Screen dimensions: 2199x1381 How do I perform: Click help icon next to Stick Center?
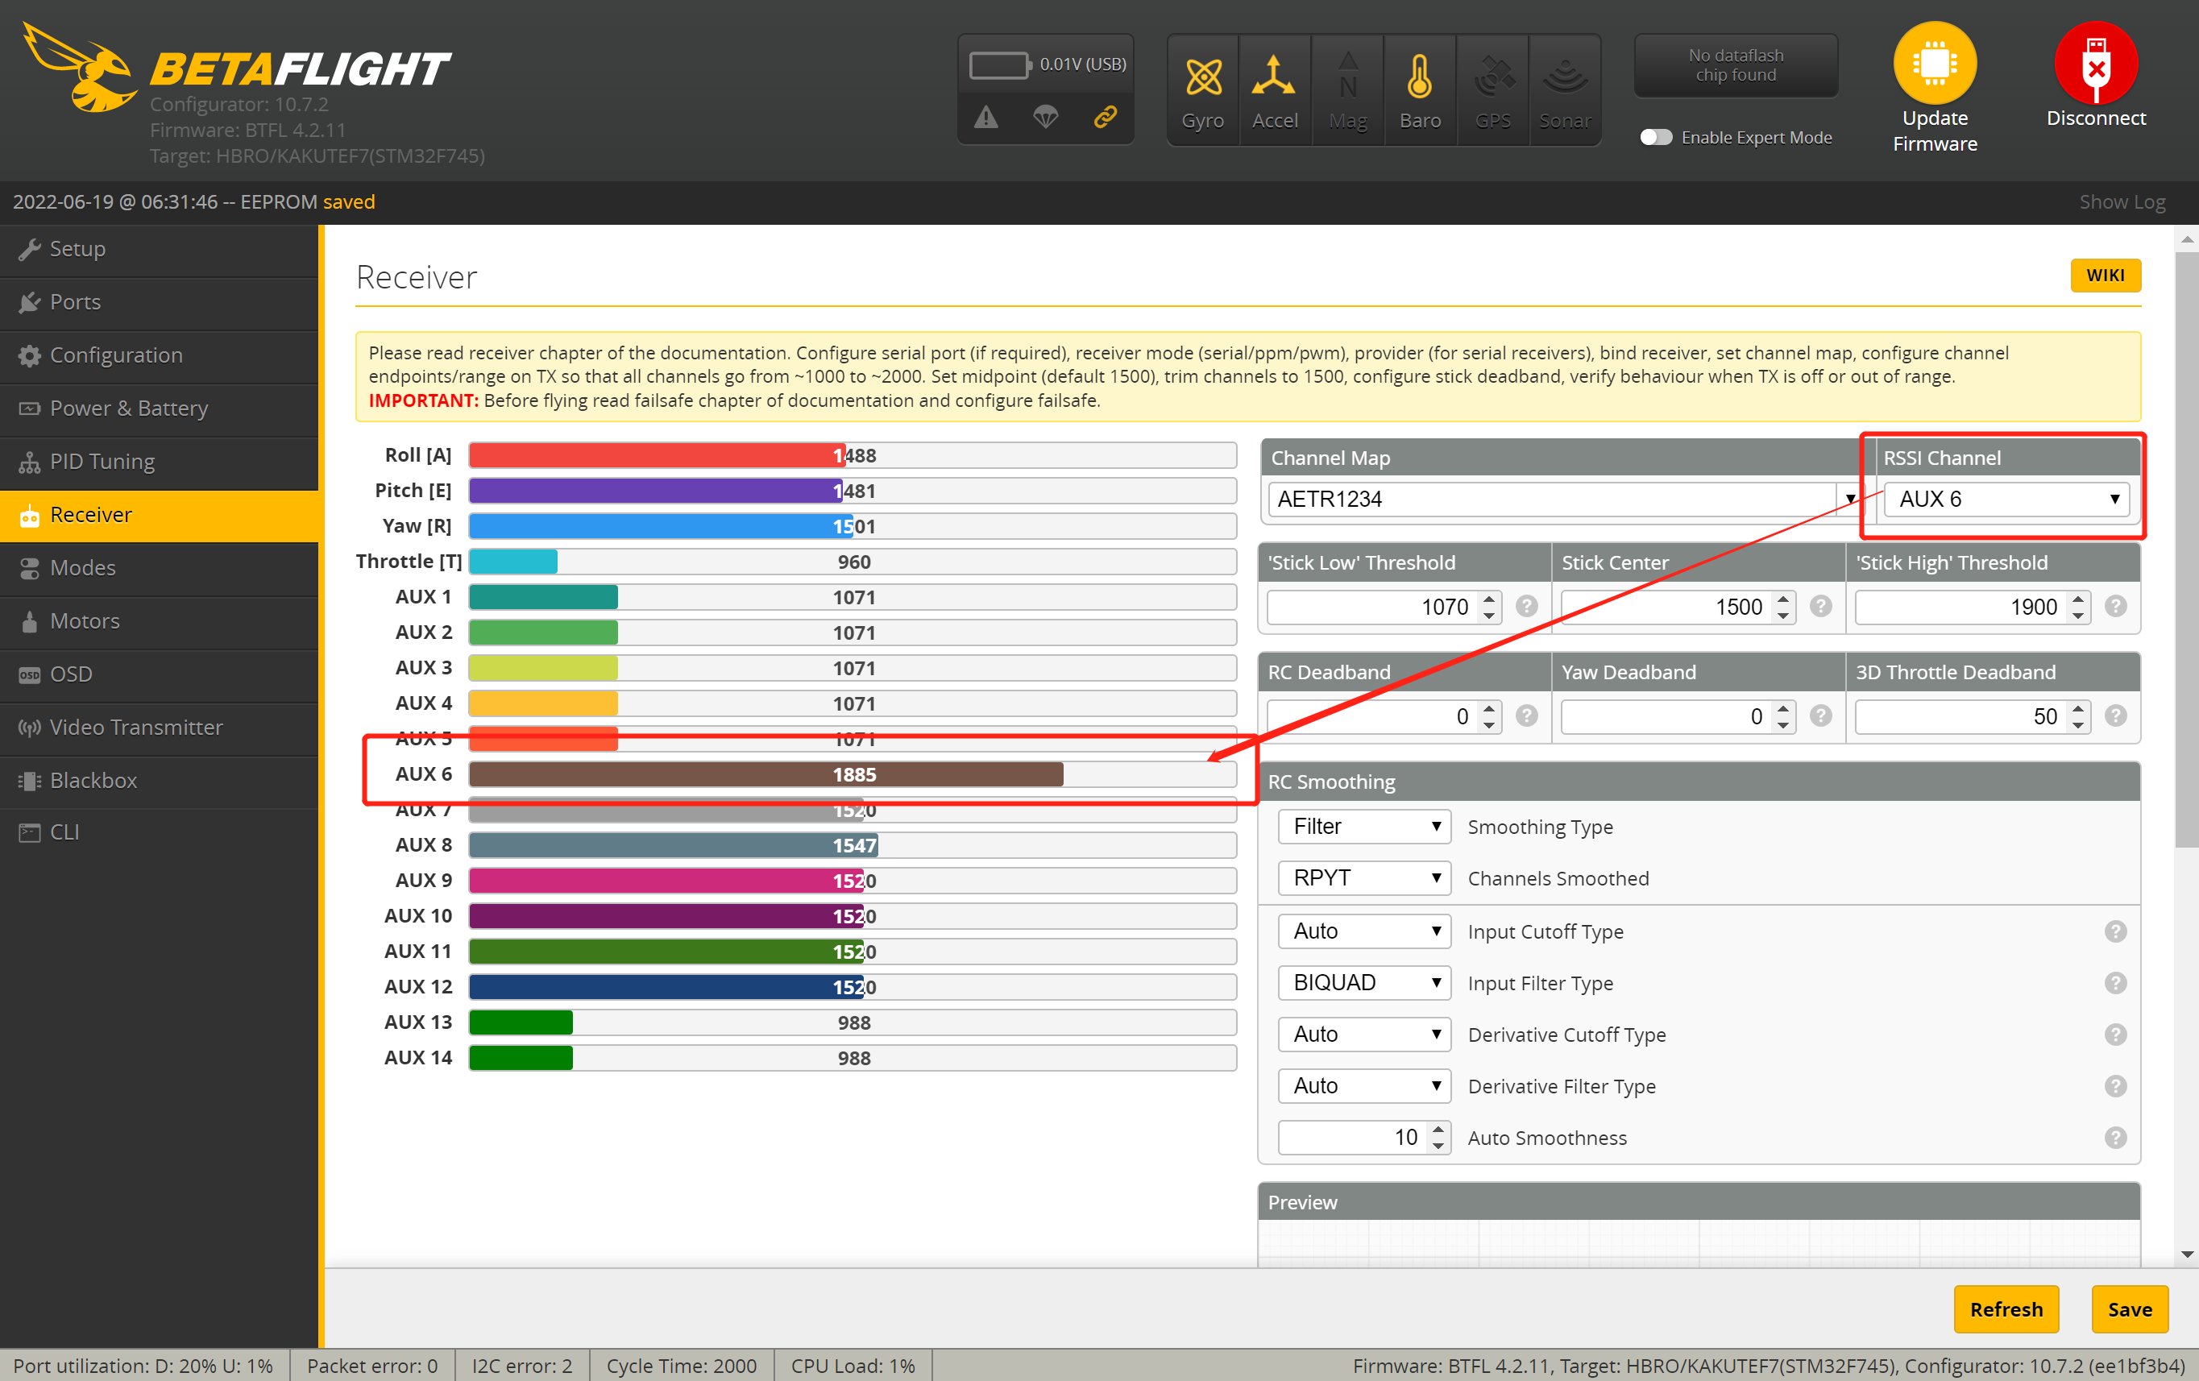point(1821,607)
